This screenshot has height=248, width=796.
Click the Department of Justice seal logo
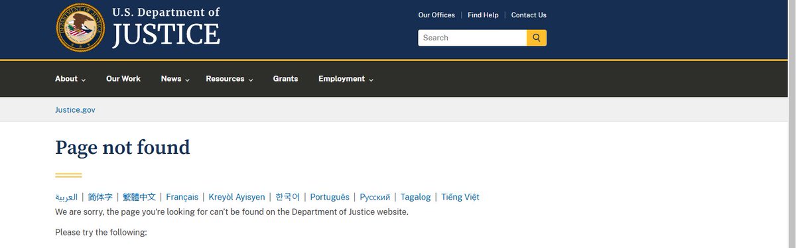tap(80, 27)
